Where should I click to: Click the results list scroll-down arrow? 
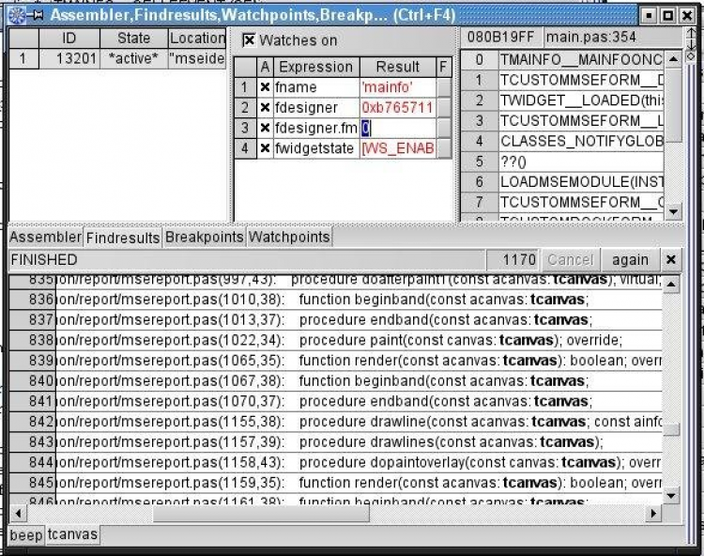(x=670, y=495)
